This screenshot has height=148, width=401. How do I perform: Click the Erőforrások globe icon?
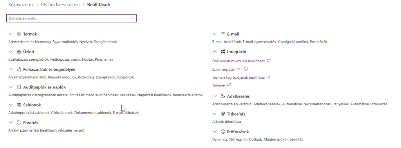223,132
